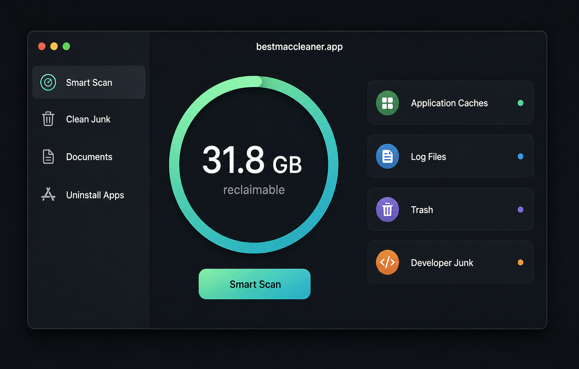The width and height of the screenshot is (579, 369).
Task: Click the Uninstall Apps store icon
Action: [48, 194]
